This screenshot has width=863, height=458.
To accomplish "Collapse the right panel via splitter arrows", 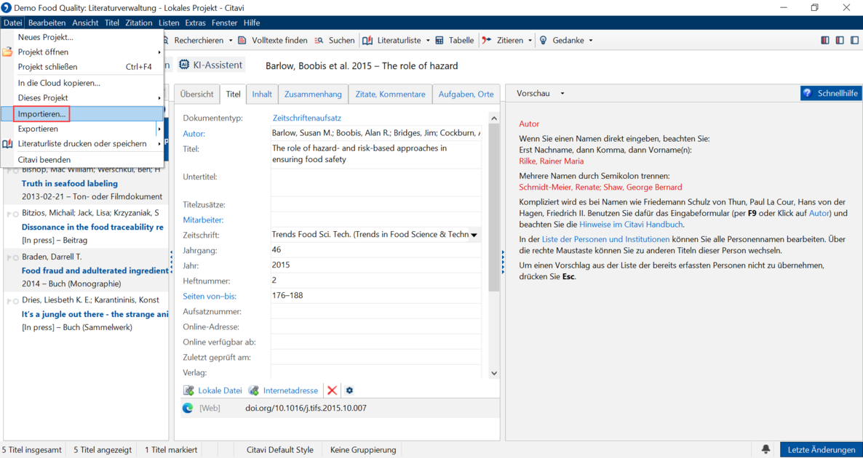I will [503, 262].
